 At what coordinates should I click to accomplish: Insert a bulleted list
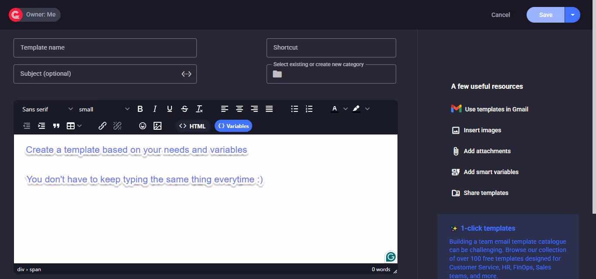click(x=295, y=109)
